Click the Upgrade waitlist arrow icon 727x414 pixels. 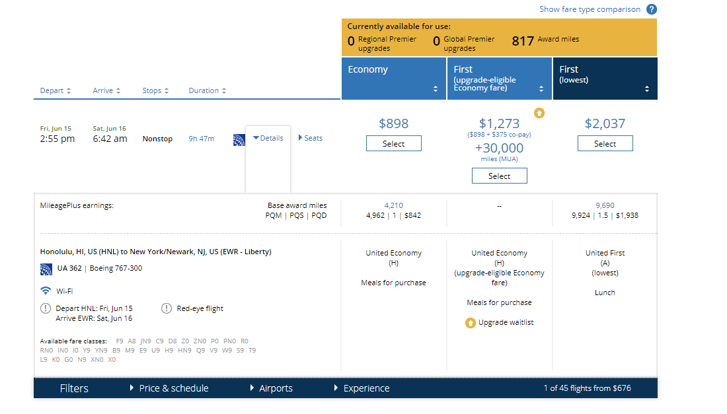(470, 322)
